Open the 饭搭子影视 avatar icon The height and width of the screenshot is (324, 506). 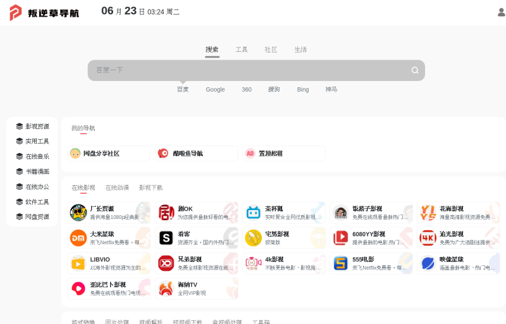341,213
